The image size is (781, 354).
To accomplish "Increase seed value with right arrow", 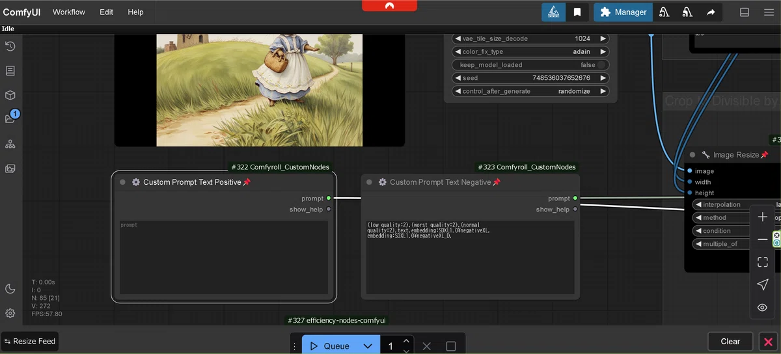I will pos(603,78).
